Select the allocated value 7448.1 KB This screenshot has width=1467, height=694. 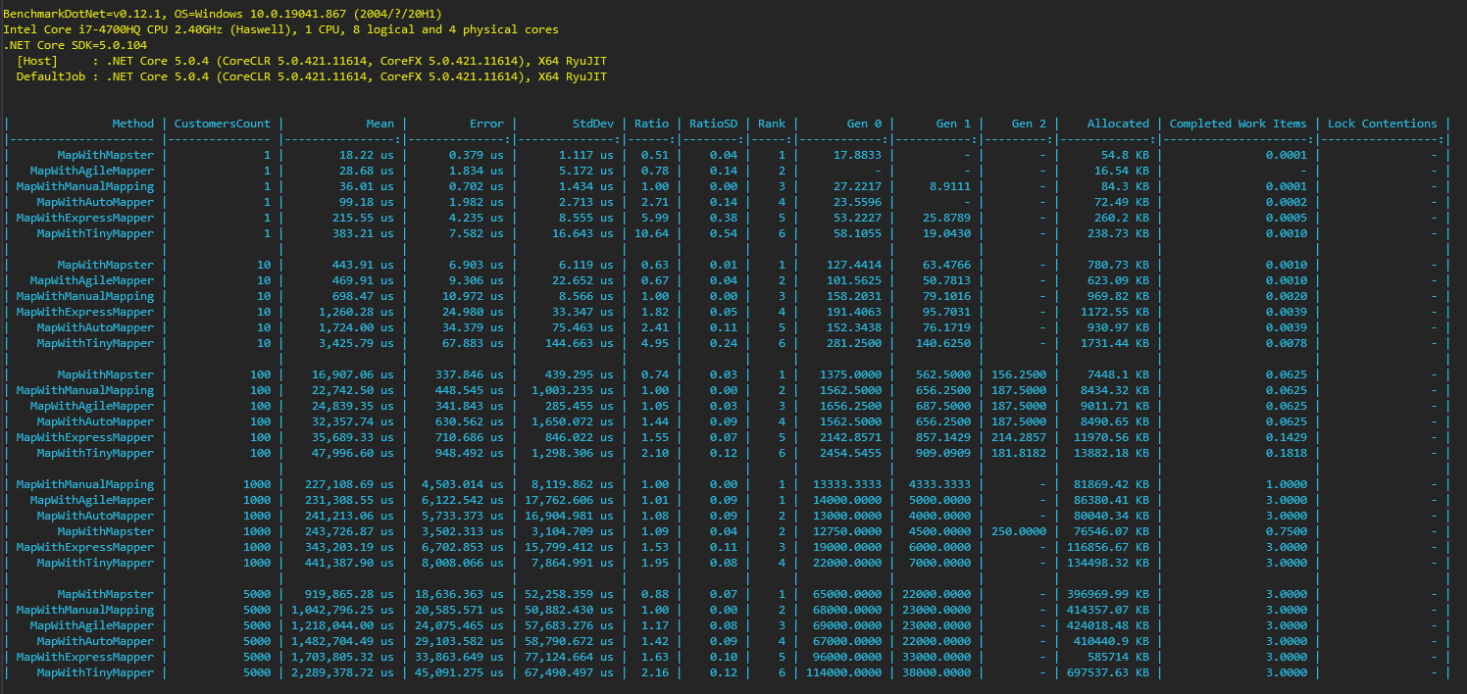[1118, 374]
